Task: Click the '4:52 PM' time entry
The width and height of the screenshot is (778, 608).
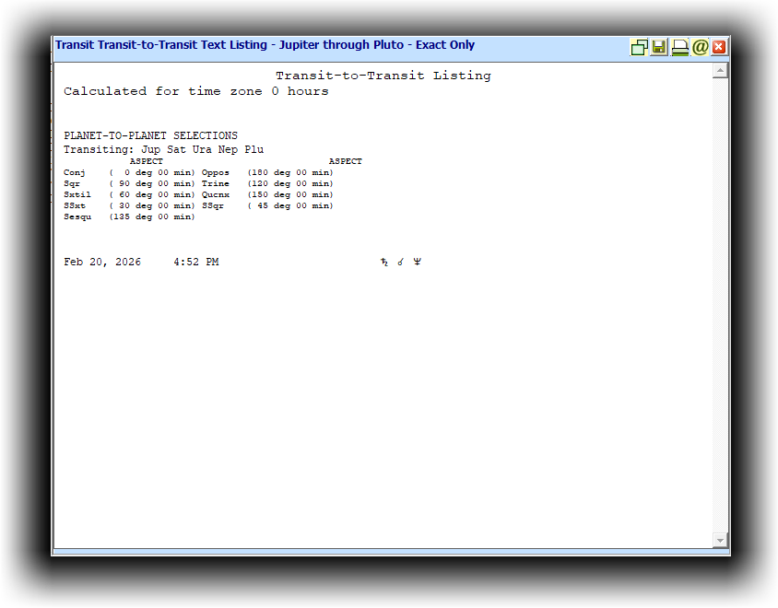Action: click(x=195, y=263)
